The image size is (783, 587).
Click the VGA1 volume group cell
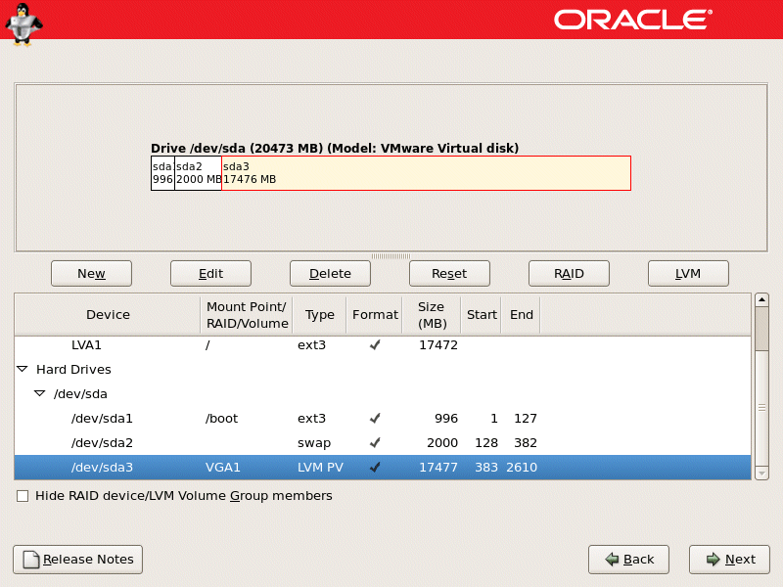(223, 468)
